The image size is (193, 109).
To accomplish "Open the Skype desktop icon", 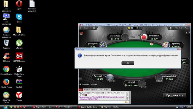I will tap(19, 18).
